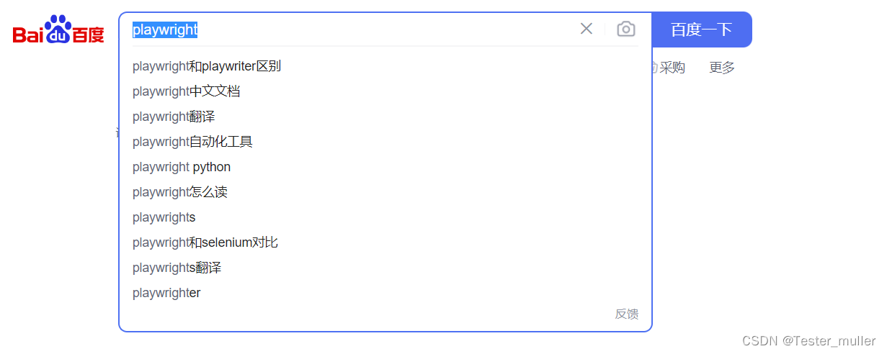887x354 pixels.
Task: Choose the playwrights翻译 suggestion
Action: [x=177, y=268]
